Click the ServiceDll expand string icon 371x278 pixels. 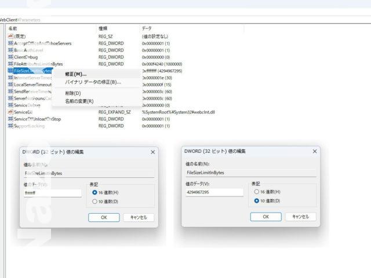click(x=10, y=112)
